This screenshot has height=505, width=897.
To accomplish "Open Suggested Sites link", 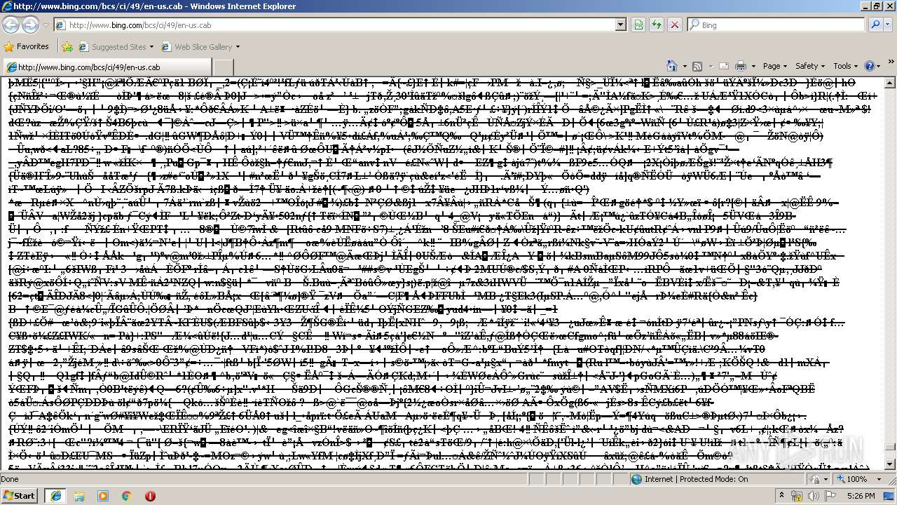I will click(116, 47).
